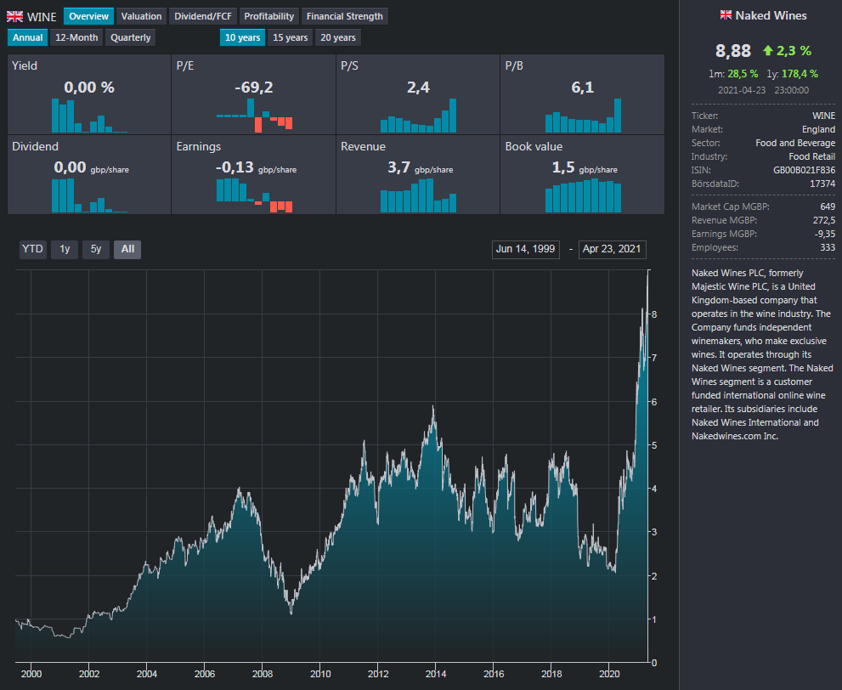The width and height of the screenshot is (842, 690).
Task: Show All price history
Action: pos(127,249)
